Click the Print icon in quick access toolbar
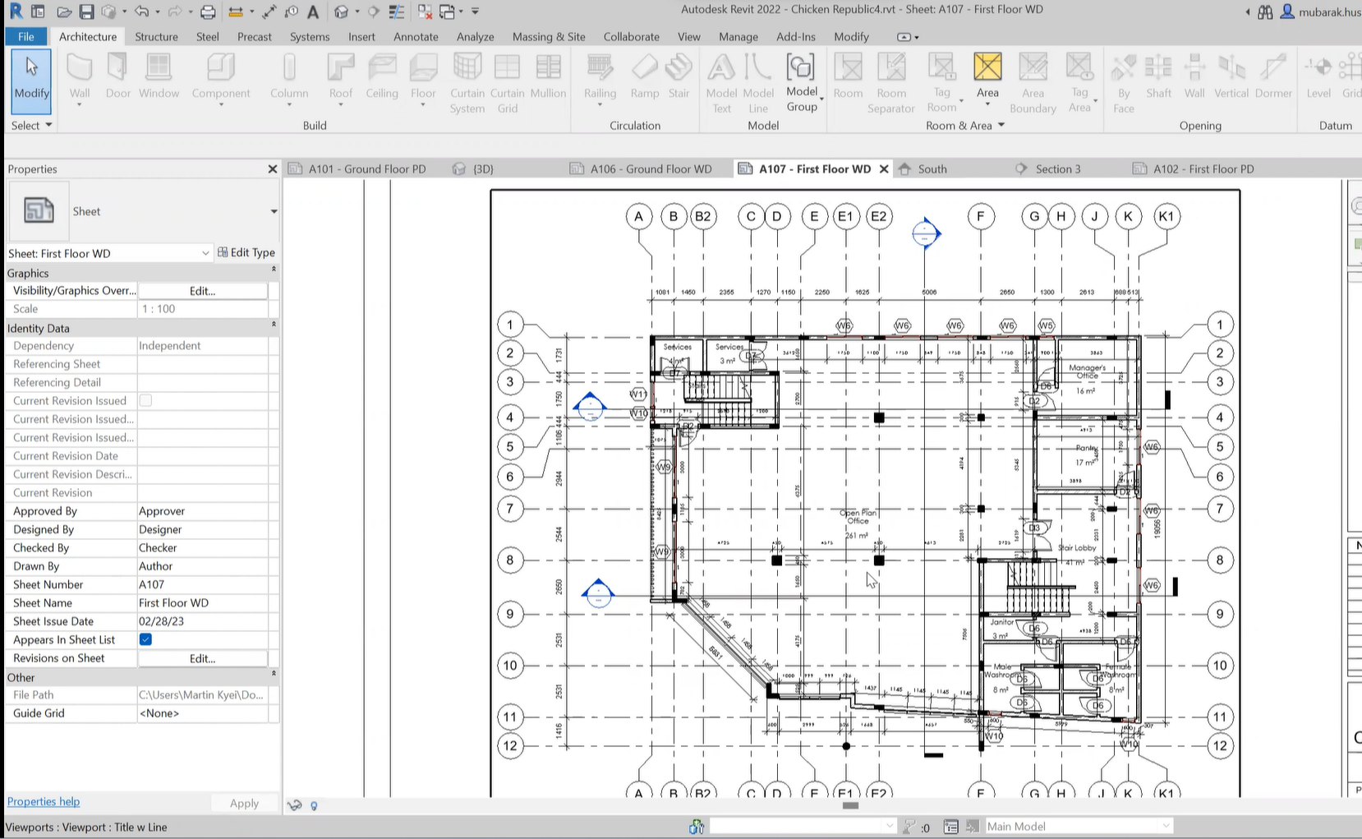 tap(208, 12)
